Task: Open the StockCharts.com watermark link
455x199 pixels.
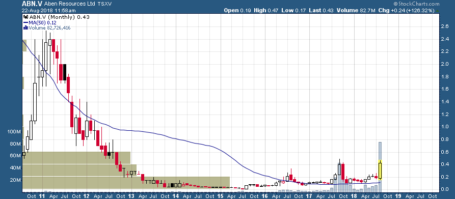Action: (x=418, y=4)
